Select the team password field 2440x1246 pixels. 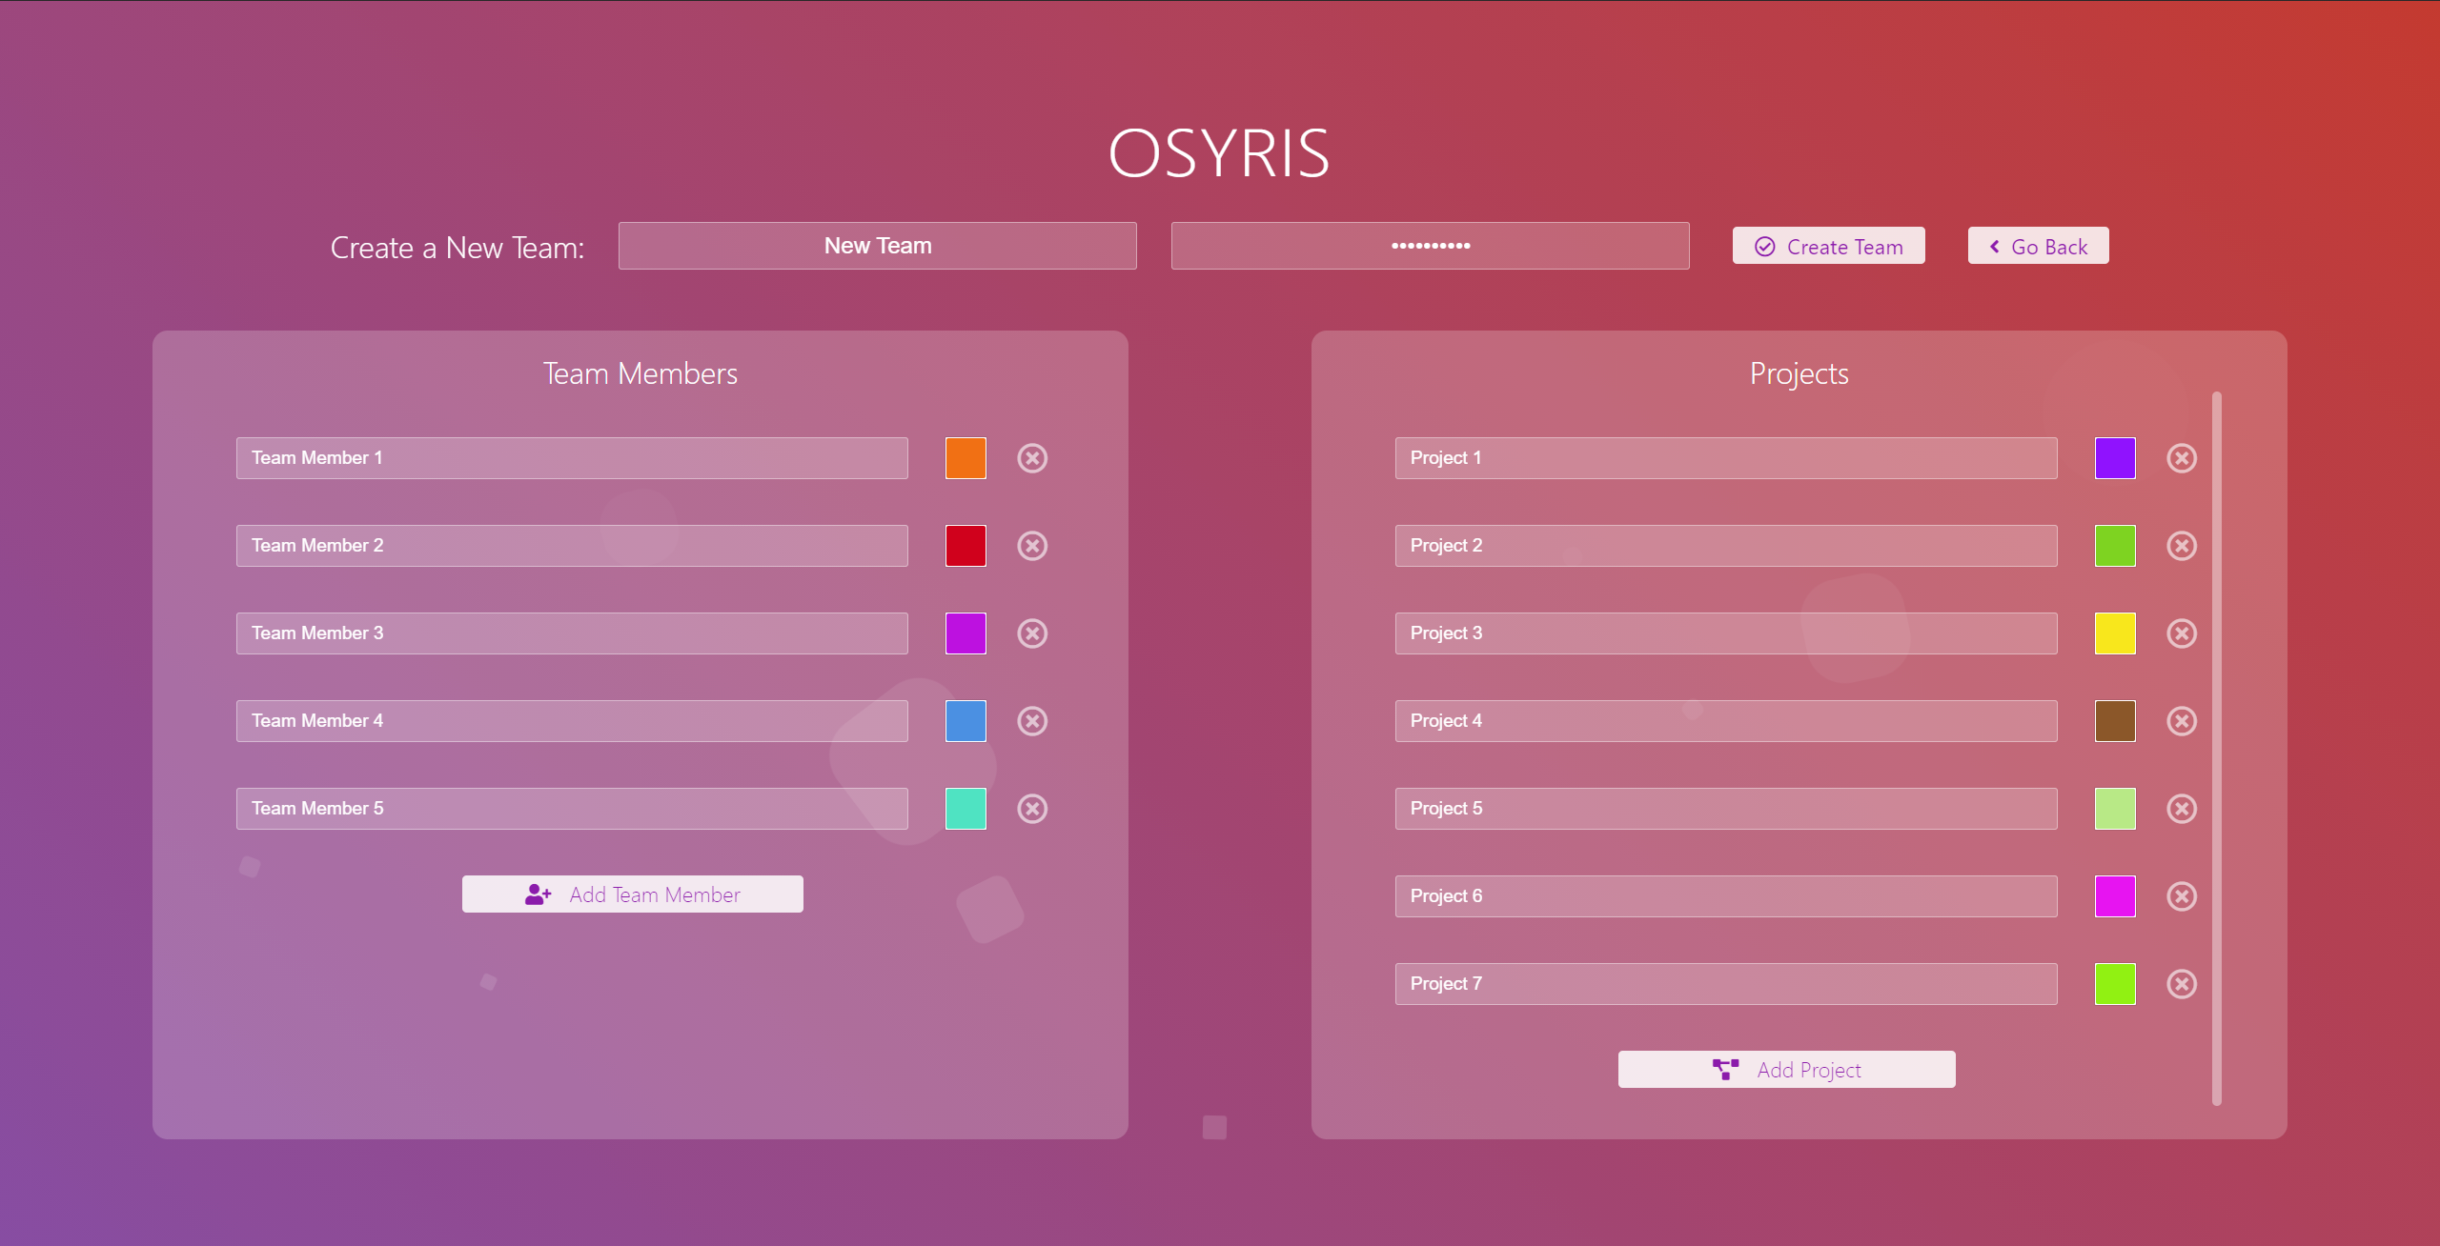coord(1430,245)
